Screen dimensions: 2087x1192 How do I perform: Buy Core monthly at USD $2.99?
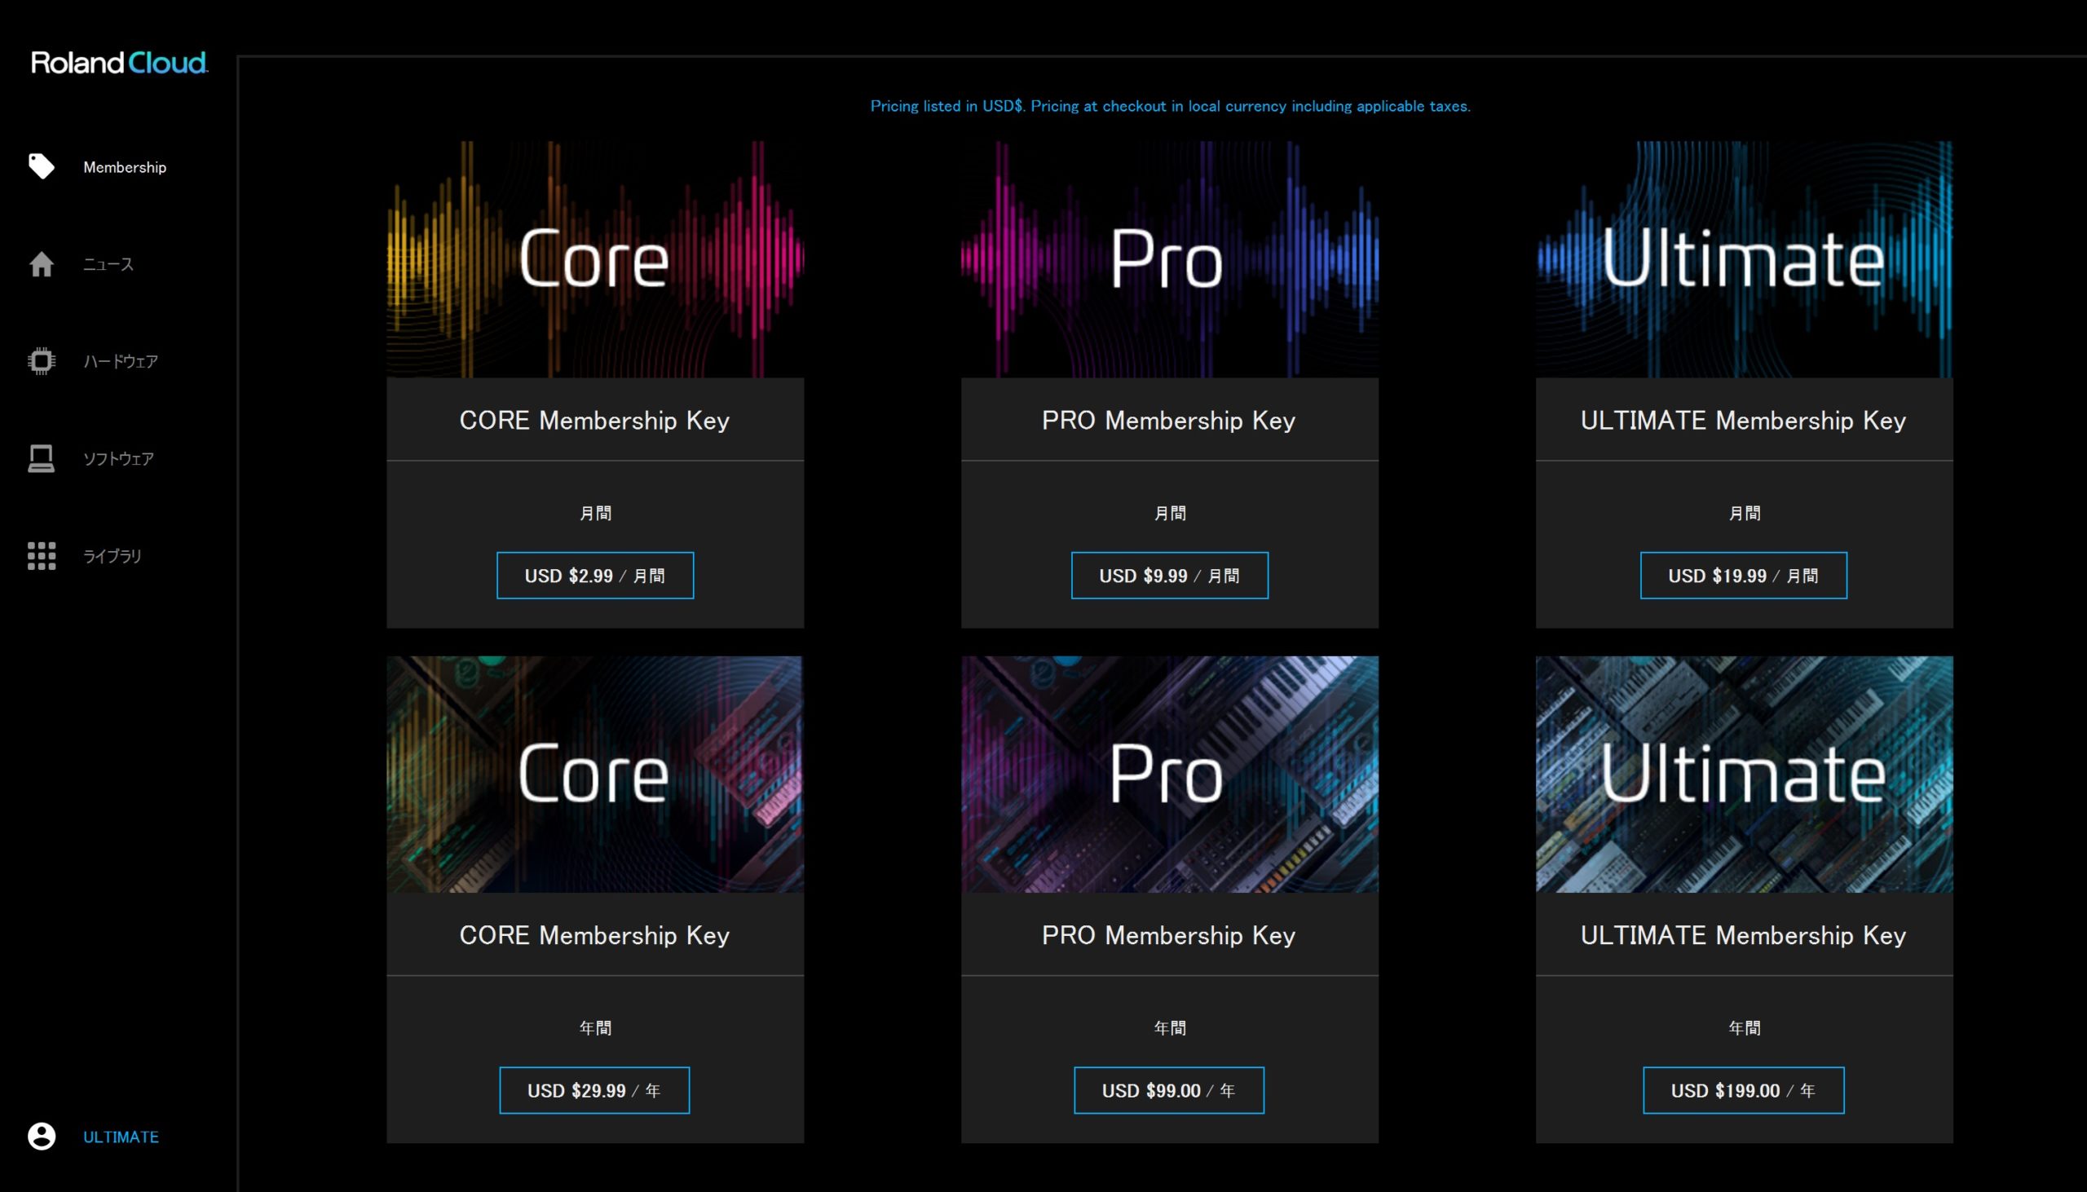595,576
